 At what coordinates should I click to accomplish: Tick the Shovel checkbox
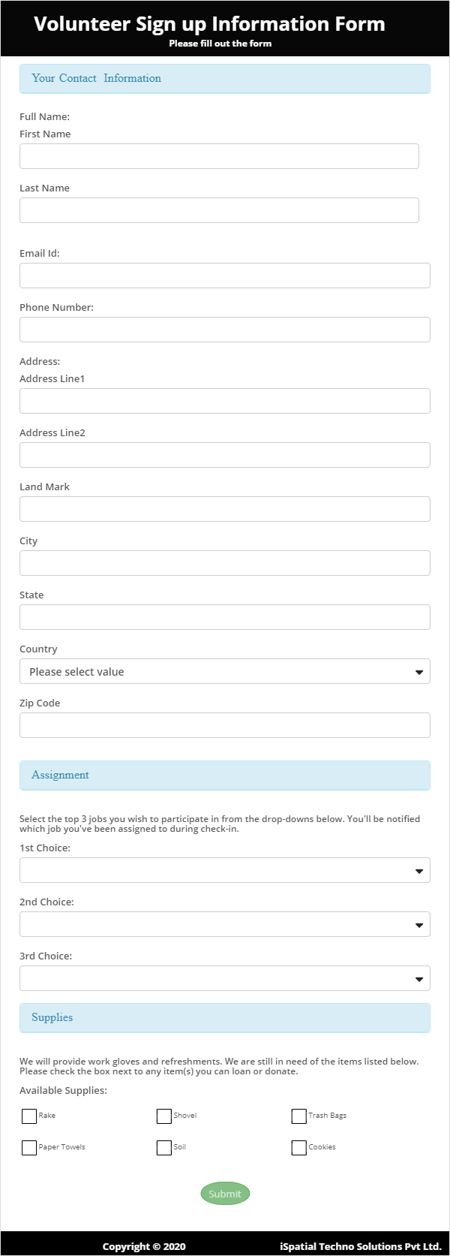tap(164, 1116)
